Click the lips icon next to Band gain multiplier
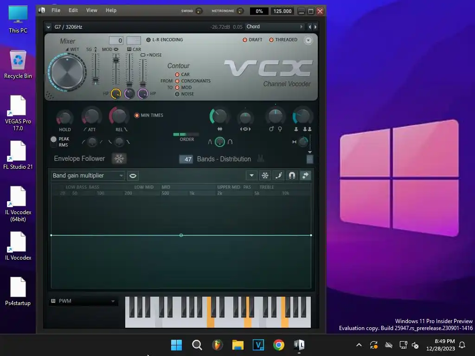The height and width of the screenshot is (356, 475). [133, 176]
